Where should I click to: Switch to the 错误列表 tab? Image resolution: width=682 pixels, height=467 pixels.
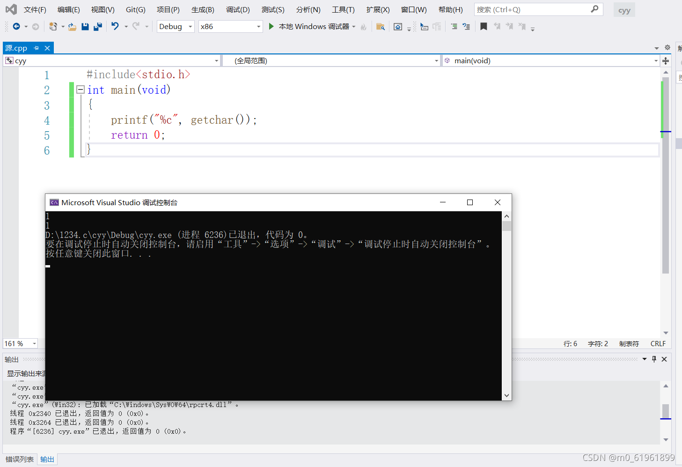click(x=20, y=460)
